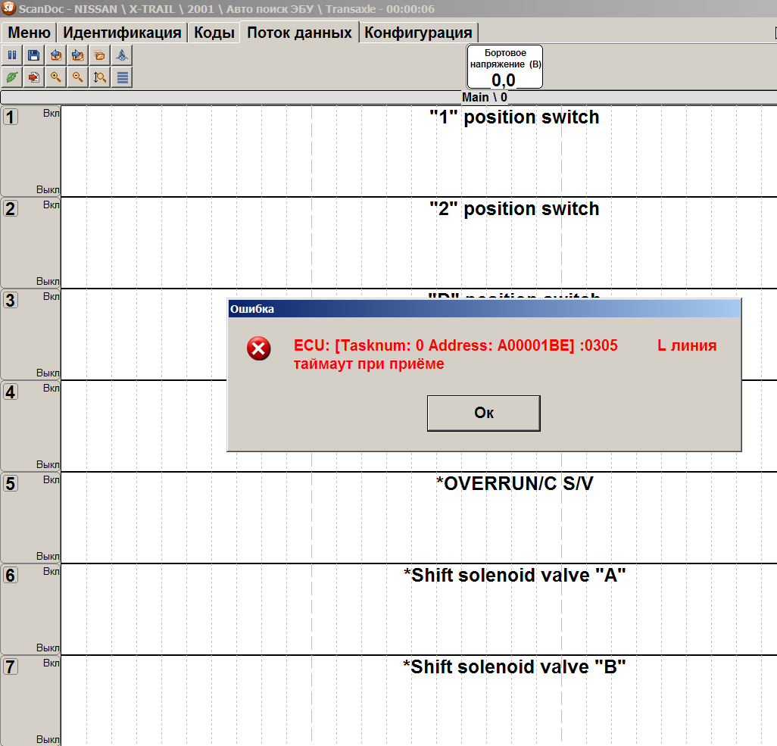The image size is (777, 746).
Task: Click the "таймаут при приёме" error text
Action: coord(369,364)
